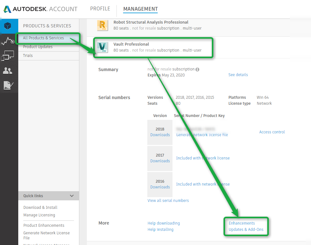Click 2016 Included with network license link
This screenshot has height=245, width=311.
203,184
